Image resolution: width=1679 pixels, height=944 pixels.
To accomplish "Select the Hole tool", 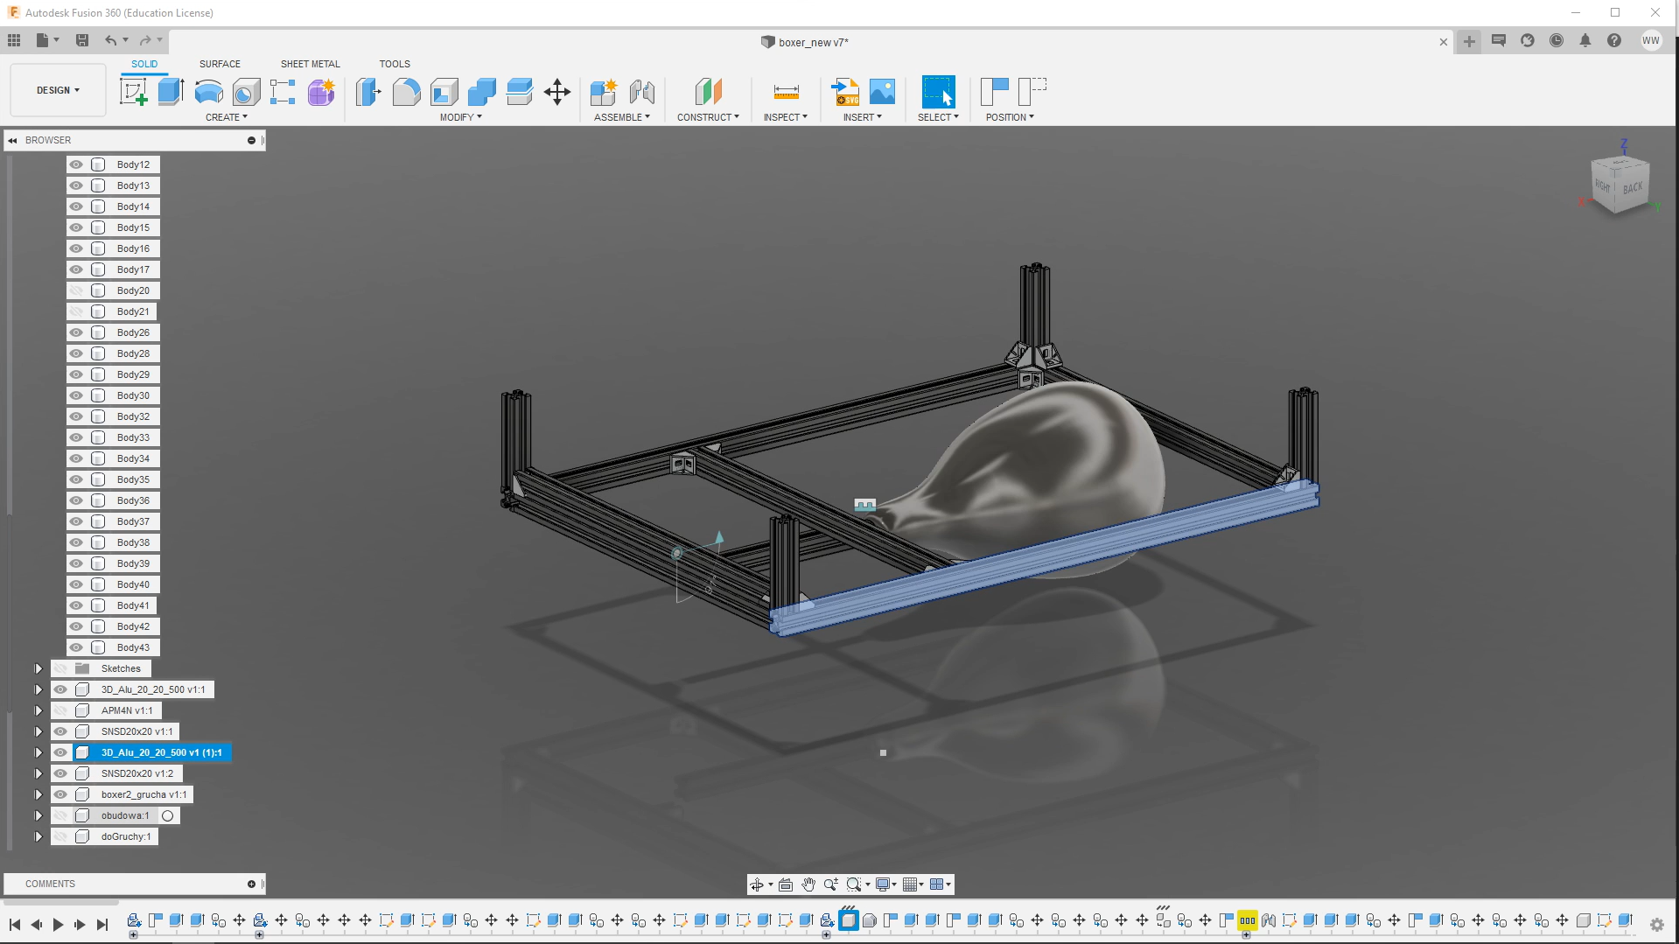I will click(246, 92).
